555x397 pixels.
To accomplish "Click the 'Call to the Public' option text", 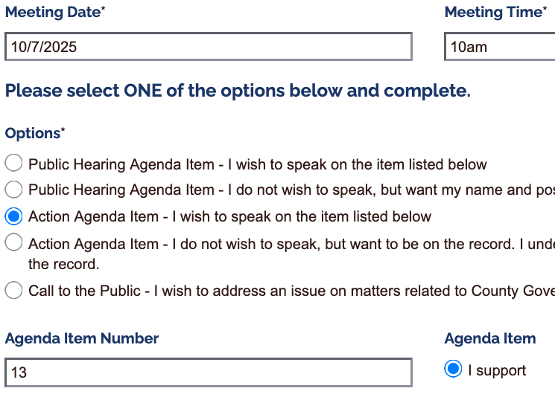I will click(x=291, y=291).
